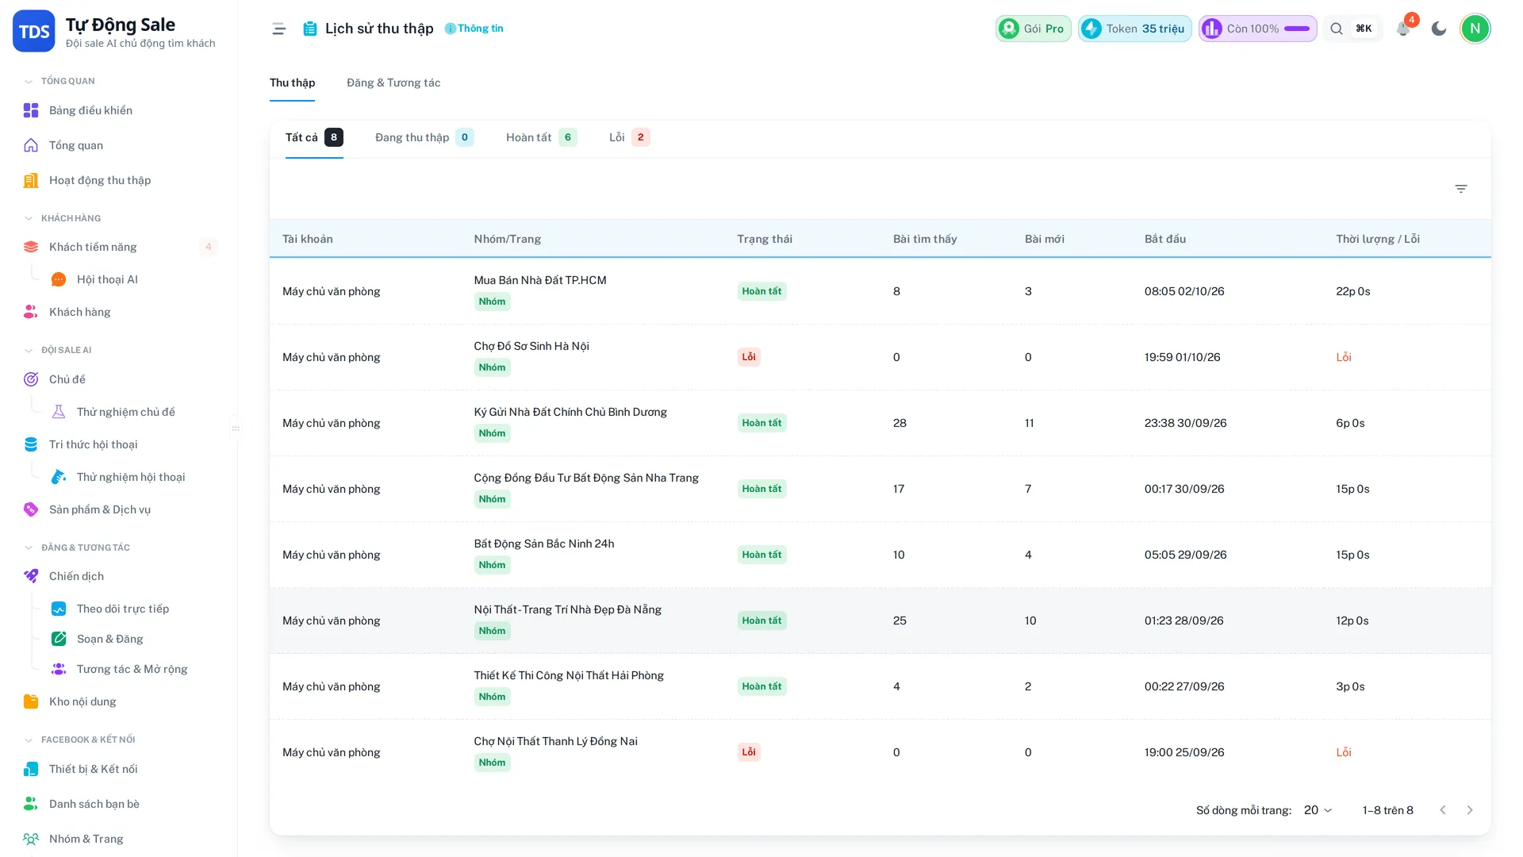Open Tương tác & Mở rộng
The image size is (1523, 857).
[131, 669]
